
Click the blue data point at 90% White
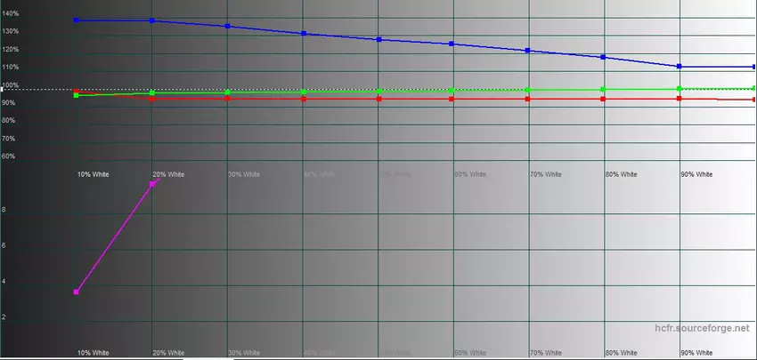(x=680, y=66)
